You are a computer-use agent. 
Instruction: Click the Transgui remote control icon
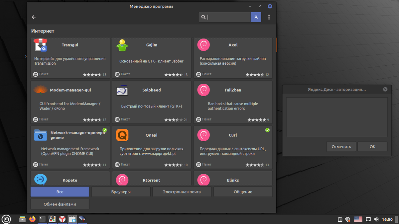[41, 45]
